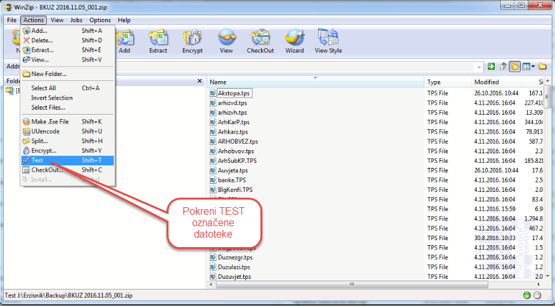Select file ArhKarP.tps
Viewport: 555px width, 306px height.
point(234,122)
